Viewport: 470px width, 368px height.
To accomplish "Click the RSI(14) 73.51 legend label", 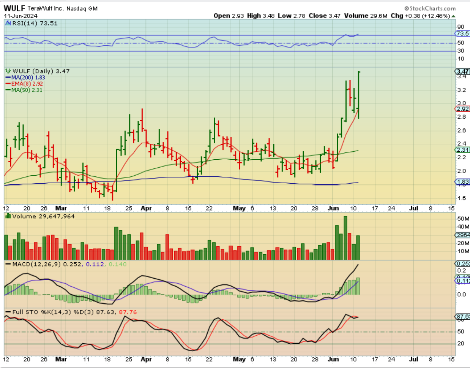I will 35,23.
